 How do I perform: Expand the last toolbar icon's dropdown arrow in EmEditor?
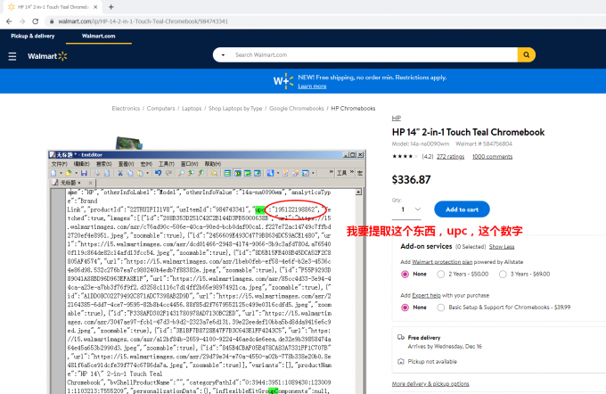click(x=313, y=173)
